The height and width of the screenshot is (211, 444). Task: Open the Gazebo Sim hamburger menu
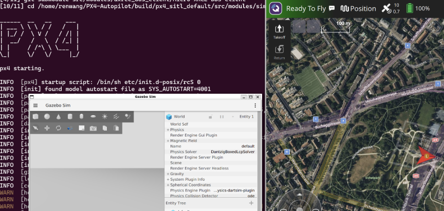[35, 105]
